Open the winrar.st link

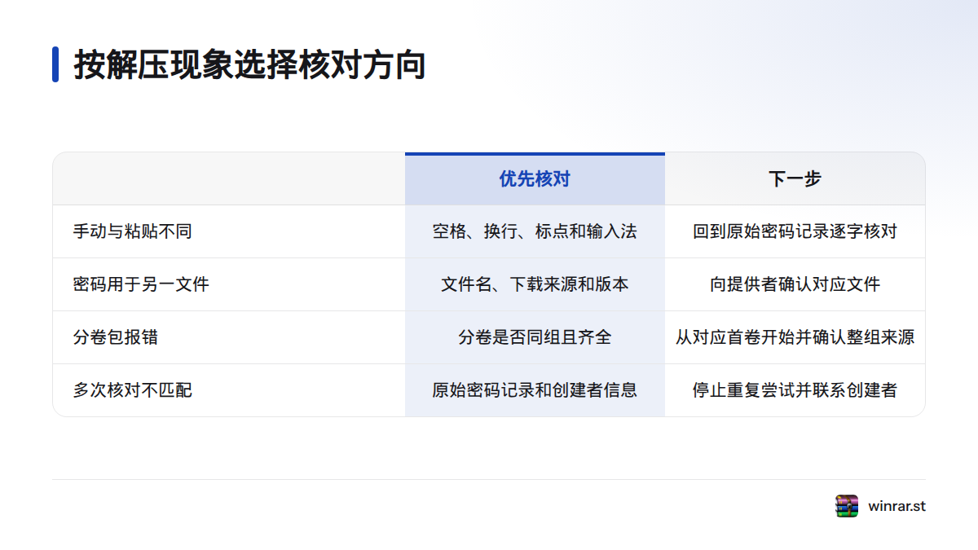(x=896, y=506)
